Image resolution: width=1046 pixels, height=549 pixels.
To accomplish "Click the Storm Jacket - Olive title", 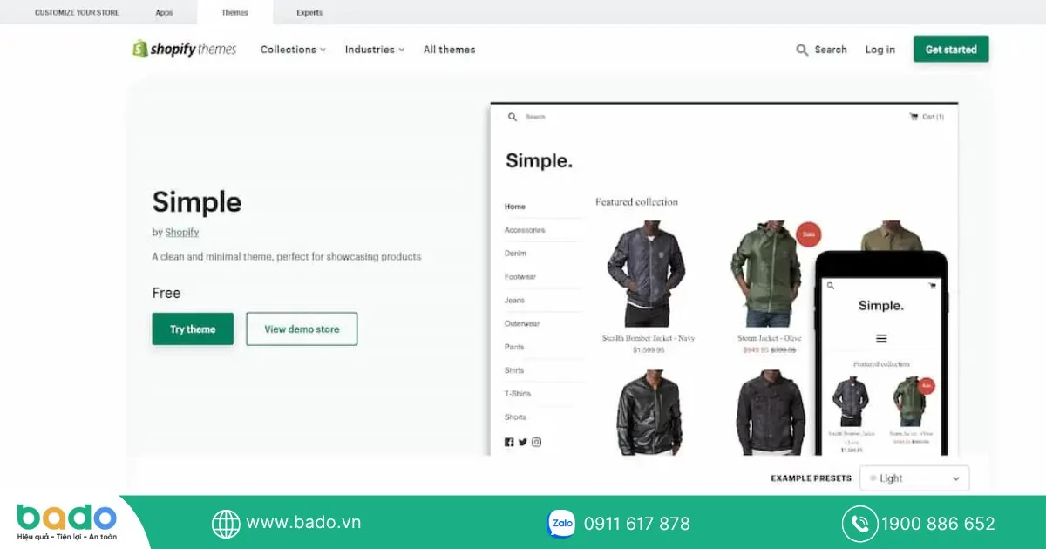I will (x=769, y=338).
